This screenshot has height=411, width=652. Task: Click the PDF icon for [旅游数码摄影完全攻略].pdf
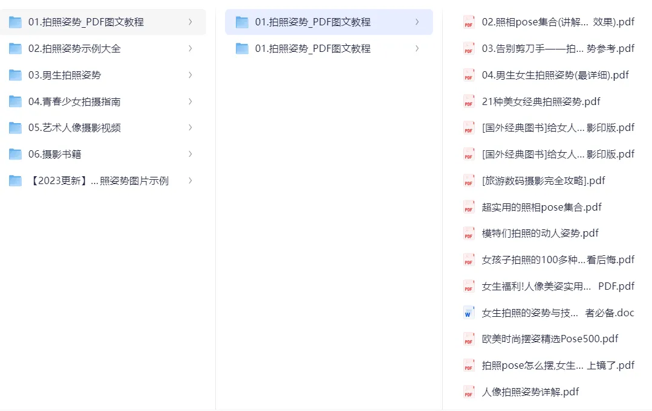(x=469, y=181)
